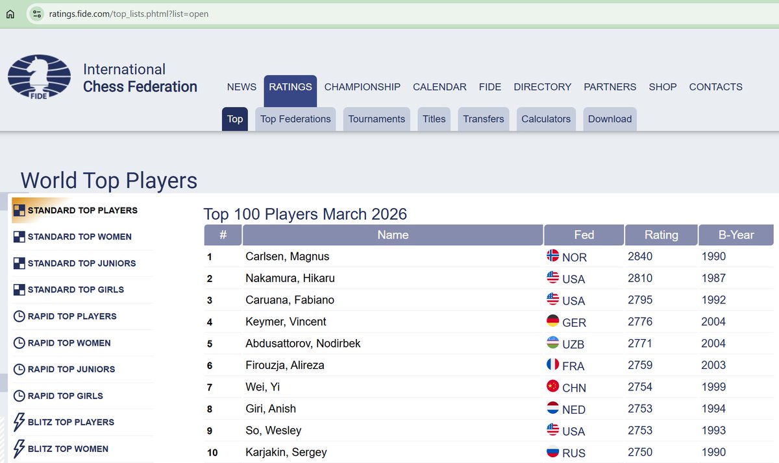Open Giri, Anish player profile
Screen dimensions: 779x463
[270, 409]
